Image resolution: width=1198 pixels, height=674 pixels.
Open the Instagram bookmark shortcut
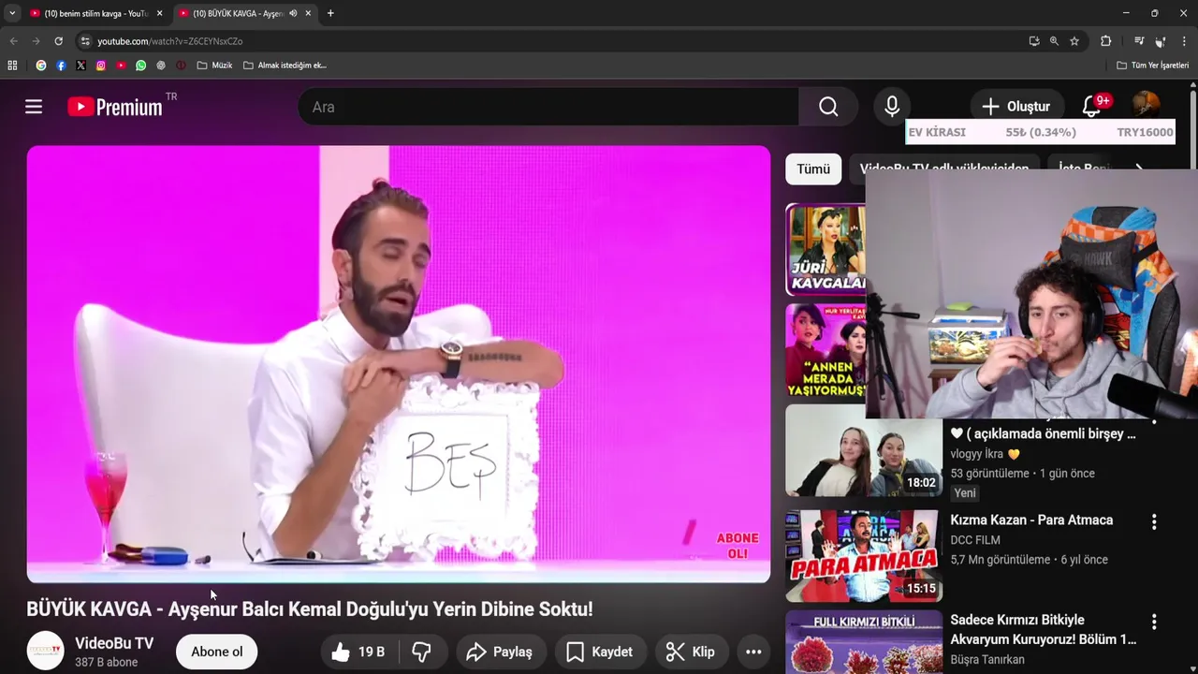101,66
